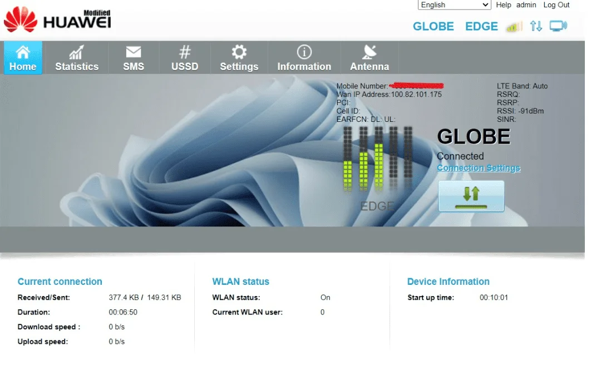Click the Home house icon

[23, 52]
